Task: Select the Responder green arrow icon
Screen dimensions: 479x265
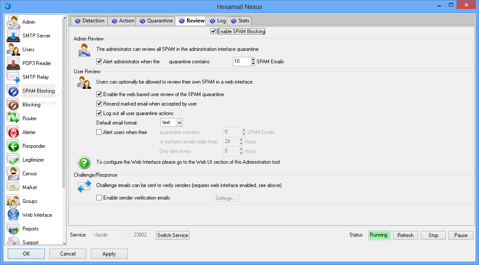Action: (x=13, y=146)
